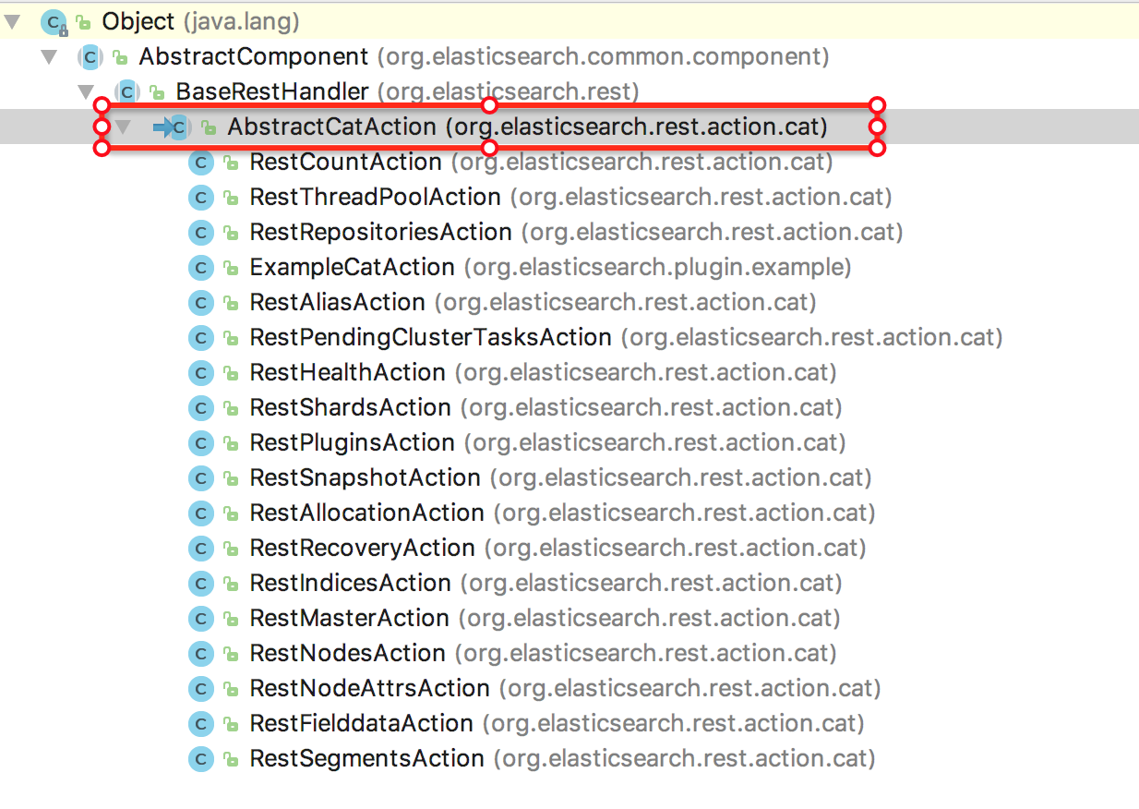Click the Object class icon

pos(54,21)
